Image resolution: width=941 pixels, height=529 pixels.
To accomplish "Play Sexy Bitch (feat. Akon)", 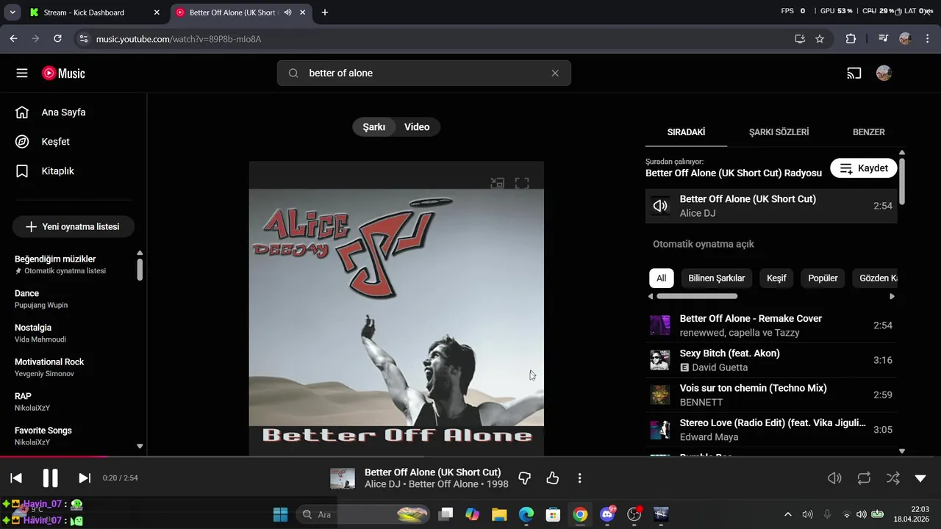I will click(x=771, y=360).
